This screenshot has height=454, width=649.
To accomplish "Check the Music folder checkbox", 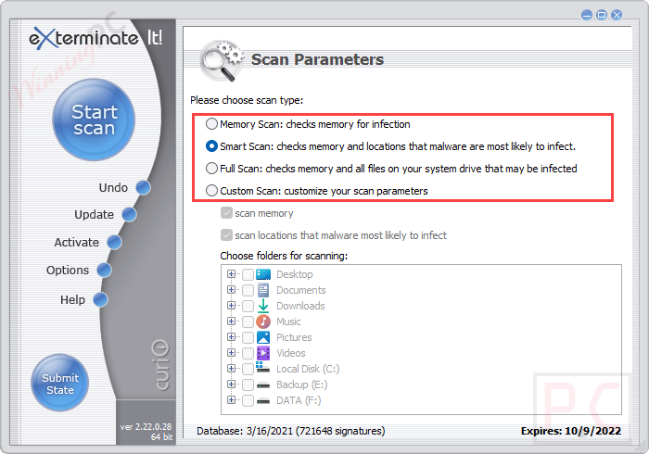I will pos(248,322).
